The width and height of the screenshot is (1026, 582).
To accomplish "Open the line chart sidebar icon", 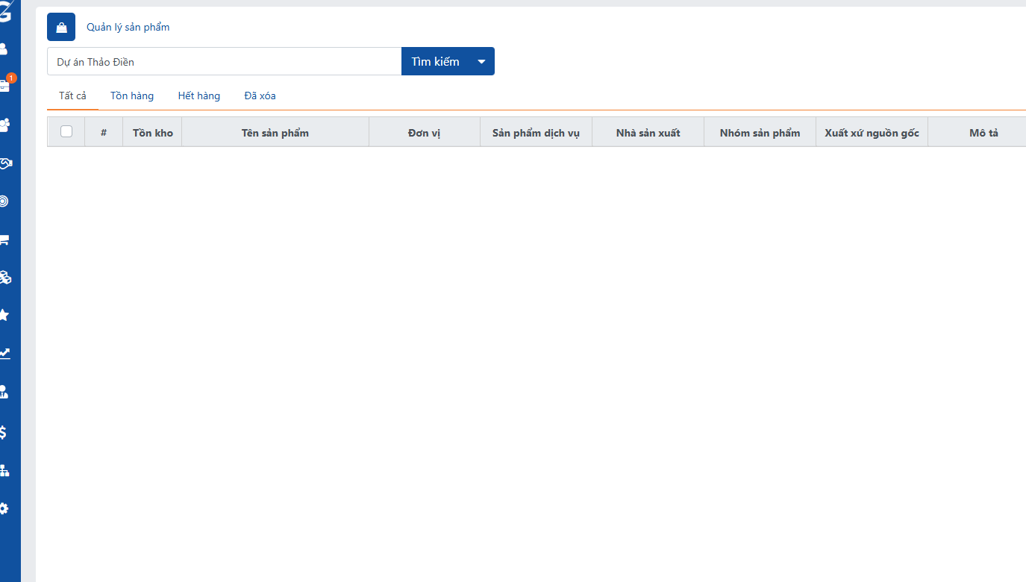I will pos(4,354).
